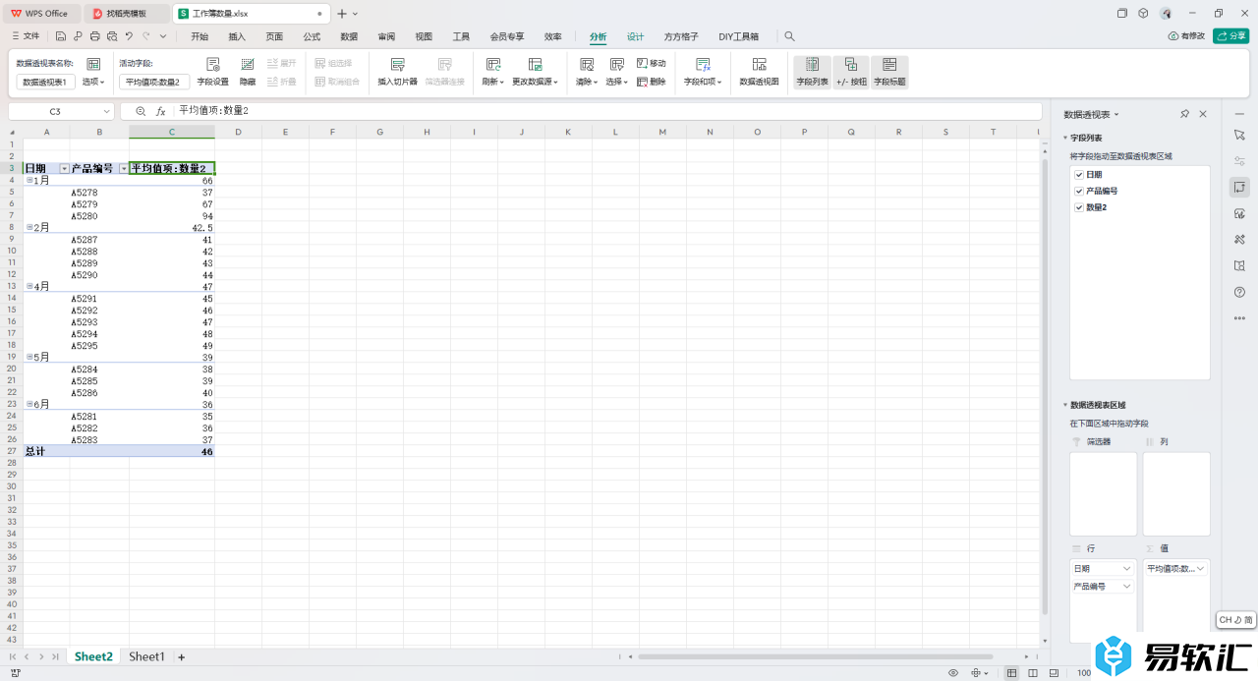Switch to page break preview view icon
This screenshot has height=681, width=1258.
(1033, 673)
